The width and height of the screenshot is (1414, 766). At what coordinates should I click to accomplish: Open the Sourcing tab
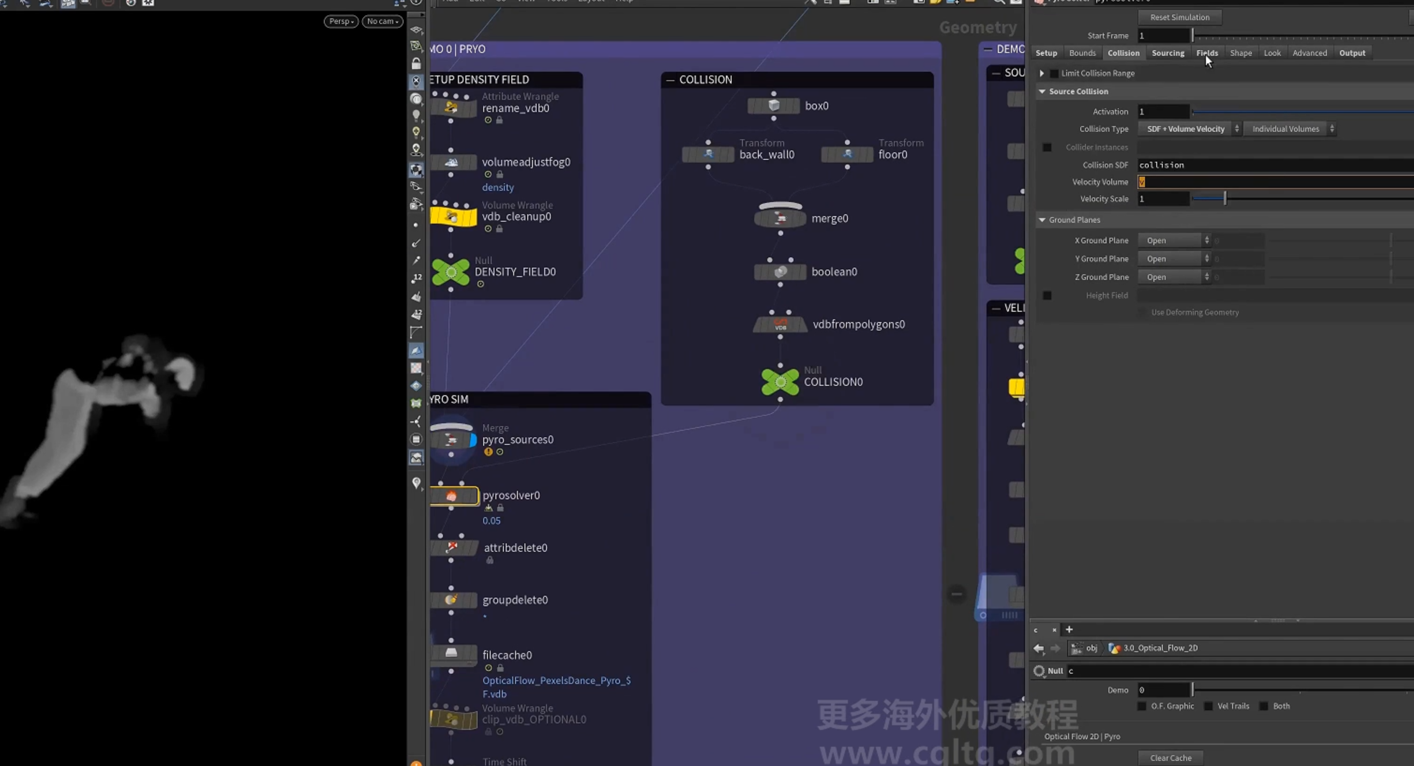[1167, 53]
